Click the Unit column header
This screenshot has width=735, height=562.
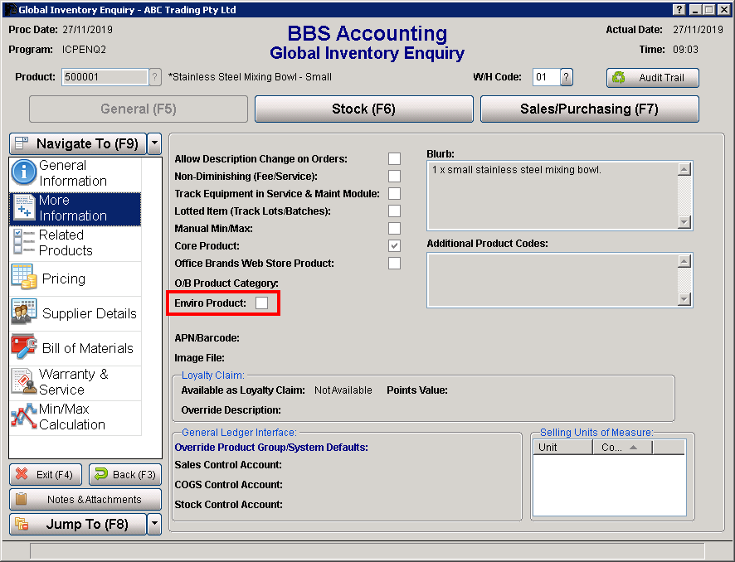(562, 448)
